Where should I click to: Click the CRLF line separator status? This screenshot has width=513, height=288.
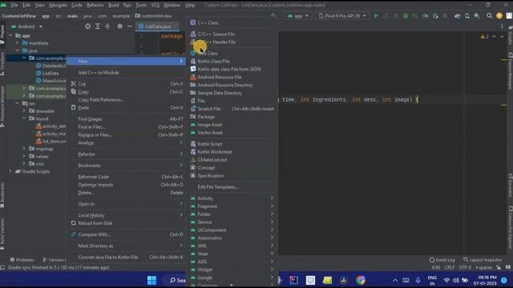(x=450, y=267)
